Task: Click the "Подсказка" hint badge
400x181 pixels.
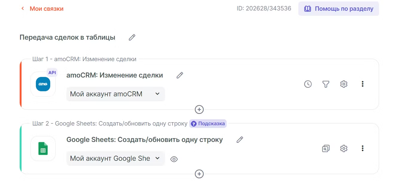Action: (208, 123)
